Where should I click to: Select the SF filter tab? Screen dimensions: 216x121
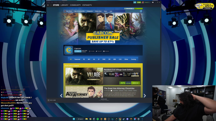[99, 59]
